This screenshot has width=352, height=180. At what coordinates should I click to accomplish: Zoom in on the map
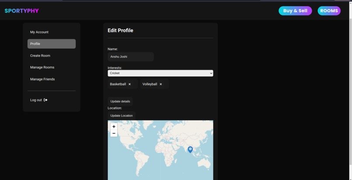114,127
